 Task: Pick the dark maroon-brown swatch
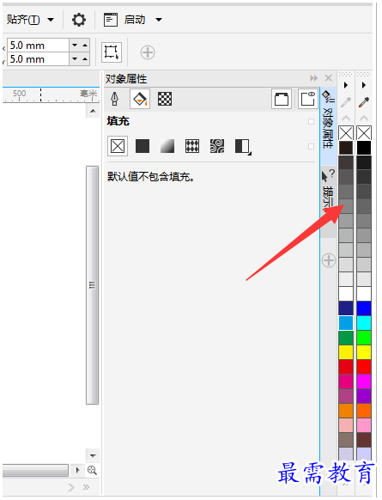click(x=364, y=439)
